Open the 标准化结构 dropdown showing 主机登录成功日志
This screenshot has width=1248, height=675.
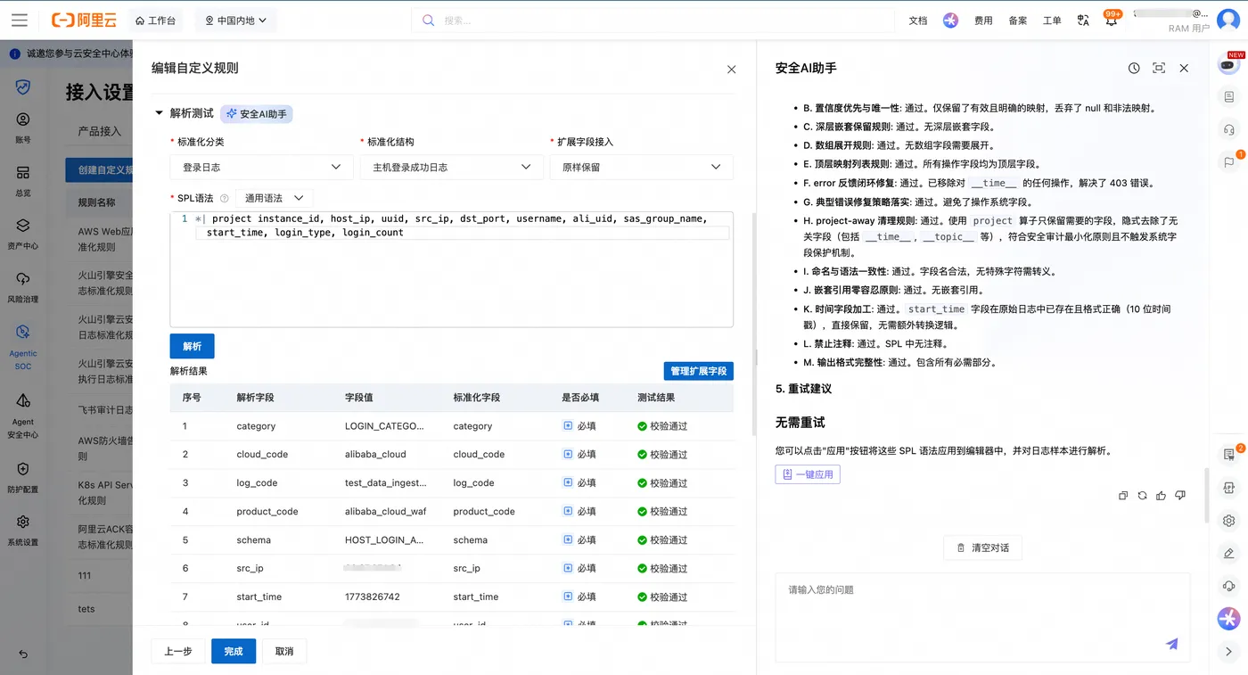(x=451, y=167)
